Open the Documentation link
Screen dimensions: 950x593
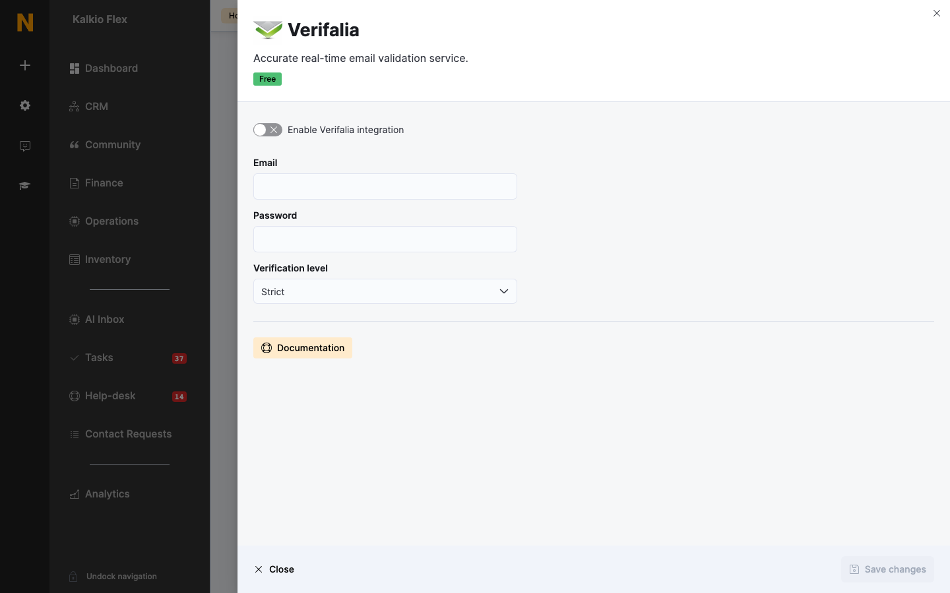pyautogui.click(x=303, y=348)
